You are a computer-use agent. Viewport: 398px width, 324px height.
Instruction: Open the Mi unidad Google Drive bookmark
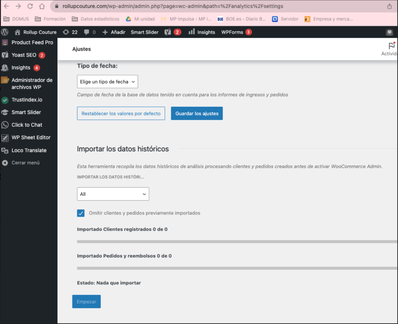(x=140, y=19)
